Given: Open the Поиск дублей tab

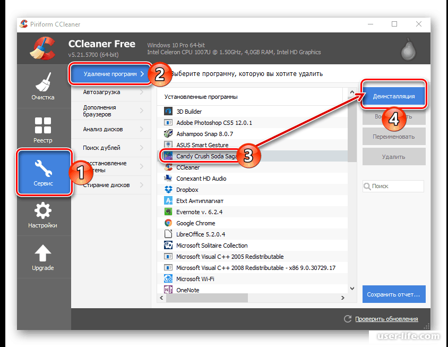Looking at the screenshot, I should pos(111,148).
